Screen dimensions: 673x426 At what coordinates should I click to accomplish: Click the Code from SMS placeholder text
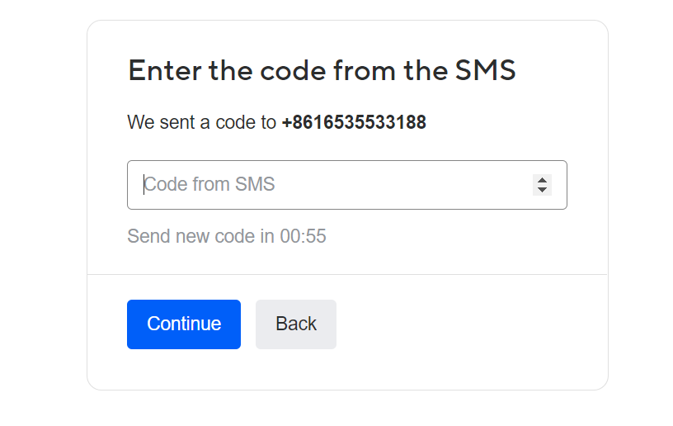(209, 185)
